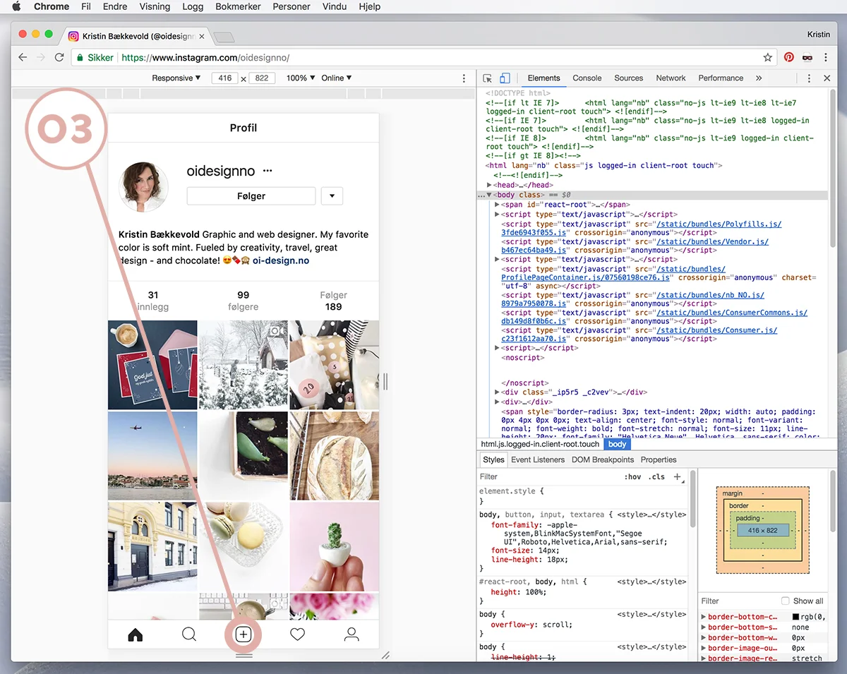Open the sourdough bread post thumbnail

pyautogui.click(x=334, y=456)
